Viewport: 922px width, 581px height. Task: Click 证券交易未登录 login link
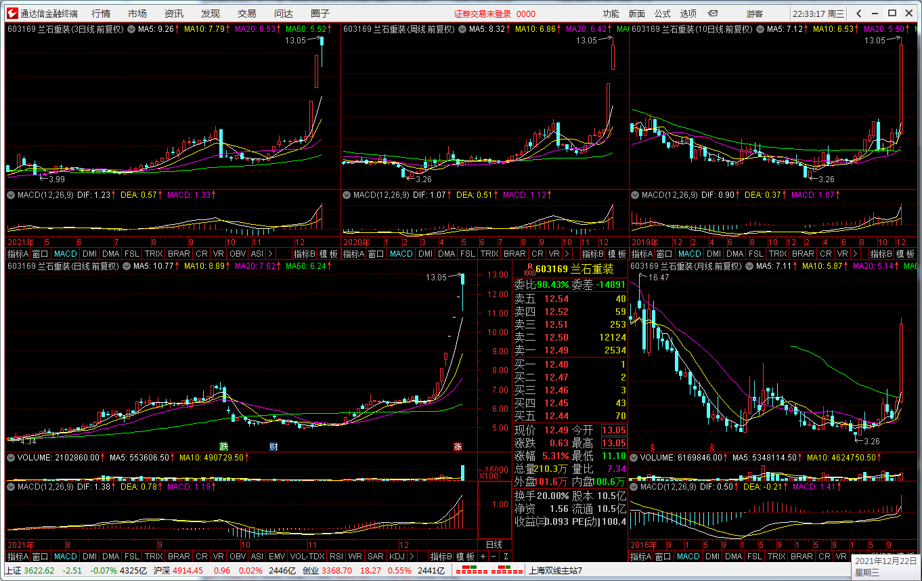(482, 14)
